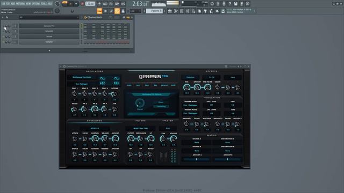
Task: Open the Piano roll view icon
Action: [176, 11]
